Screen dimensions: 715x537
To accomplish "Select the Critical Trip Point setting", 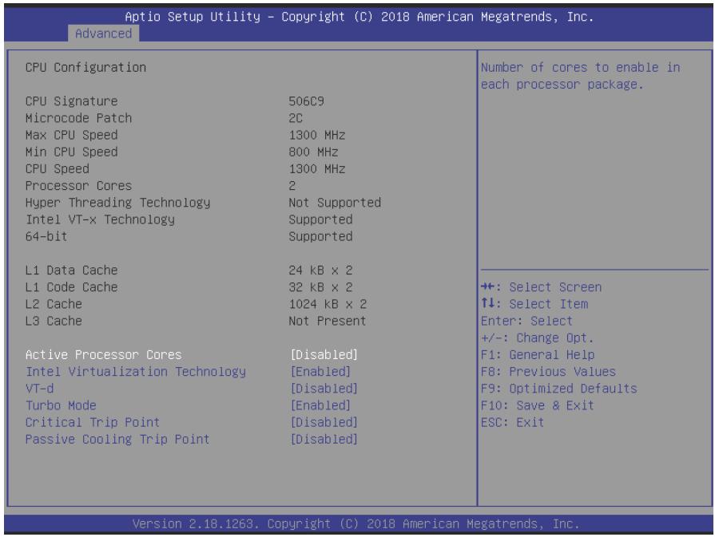I will point(93,422).
